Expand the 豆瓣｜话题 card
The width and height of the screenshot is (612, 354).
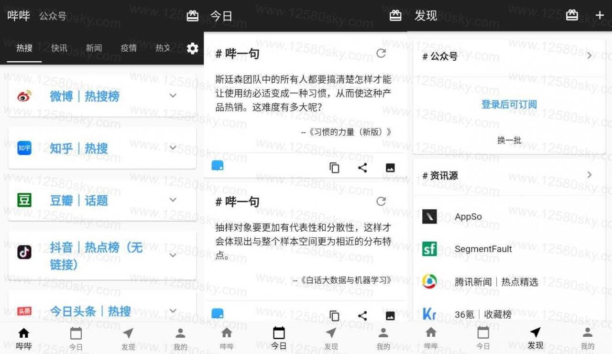(x=173, y=200)
